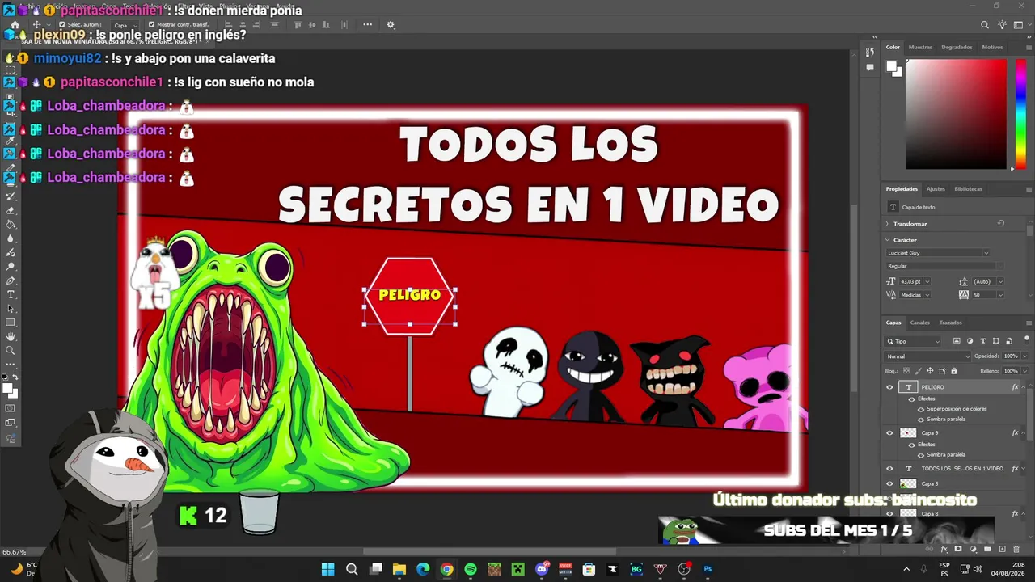Click the PELIGRO text layer thumbnail
Viewport: 1035px width, 582px height.
[x=908, y=387]
